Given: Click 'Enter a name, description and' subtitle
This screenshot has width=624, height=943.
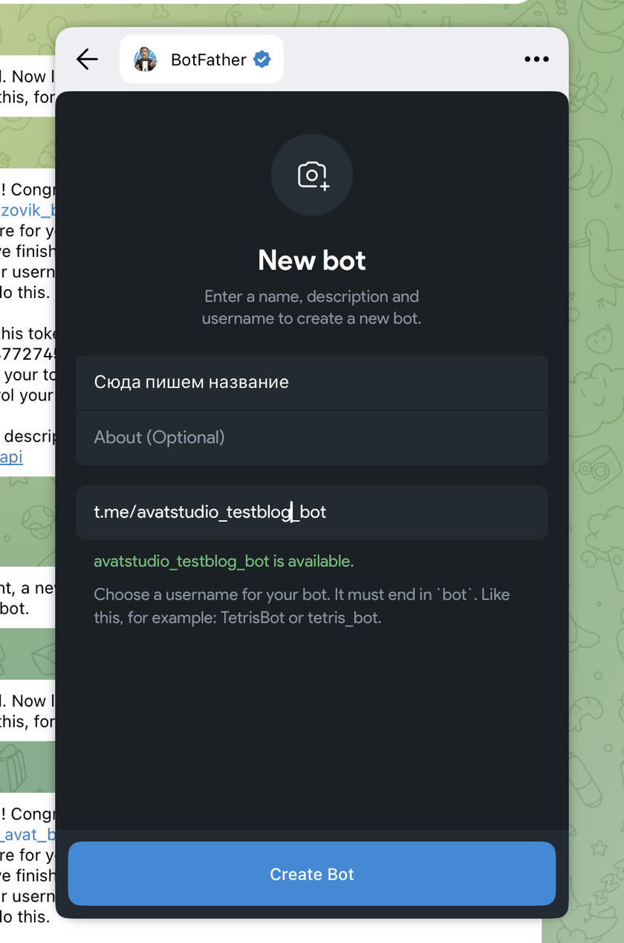Looking at the screenshot, I should pos(312,296).
